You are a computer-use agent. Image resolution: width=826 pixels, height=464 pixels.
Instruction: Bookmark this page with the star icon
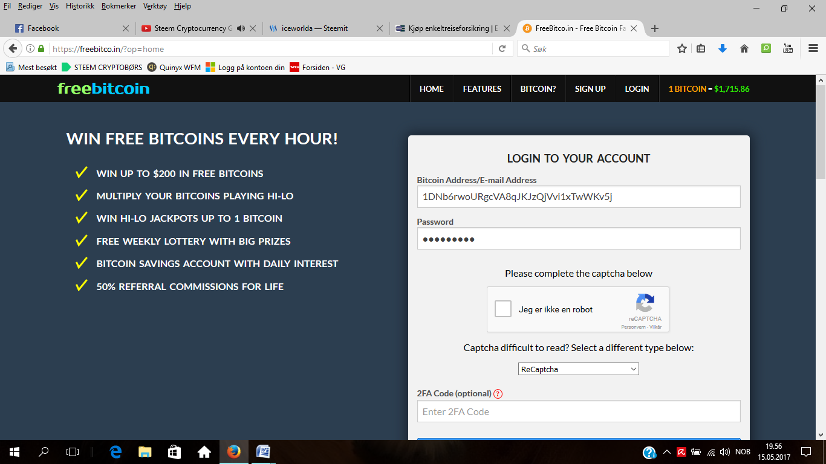tap(682, 48)
